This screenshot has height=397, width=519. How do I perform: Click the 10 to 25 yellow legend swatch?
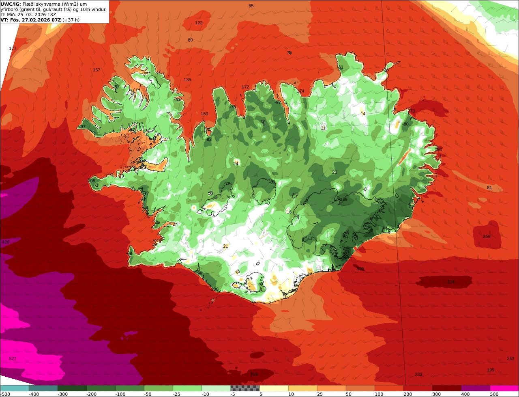(302, 388)
